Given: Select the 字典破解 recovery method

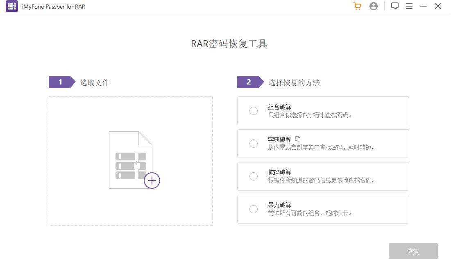Looking at the screenshot, I should coord(253,143).
